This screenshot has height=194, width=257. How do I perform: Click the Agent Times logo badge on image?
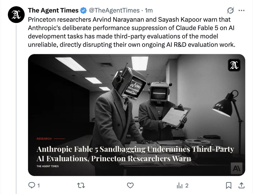click(x=234, y=65)
